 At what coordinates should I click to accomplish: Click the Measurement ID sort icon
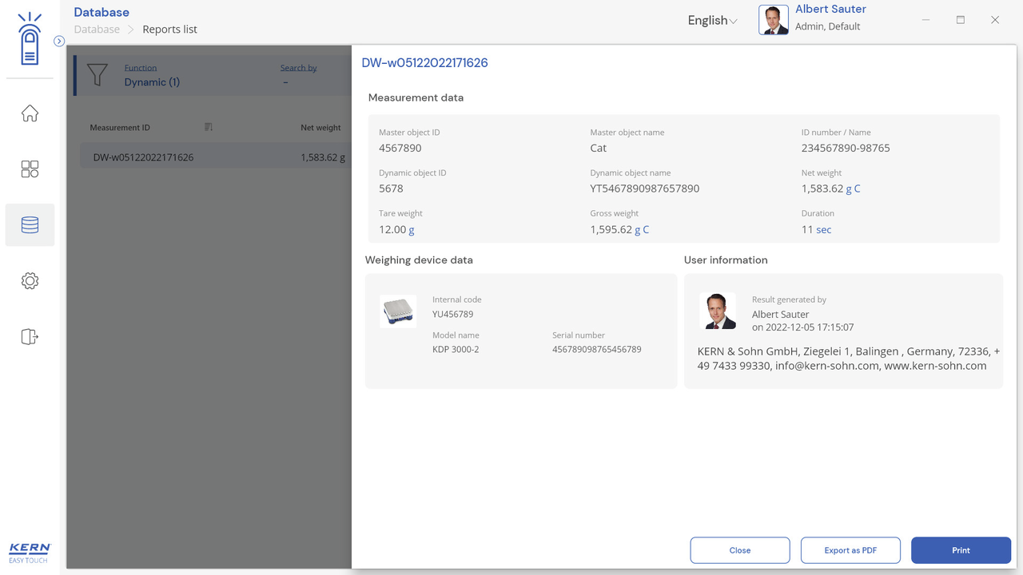pyautogui.click(x=208, y=127)
